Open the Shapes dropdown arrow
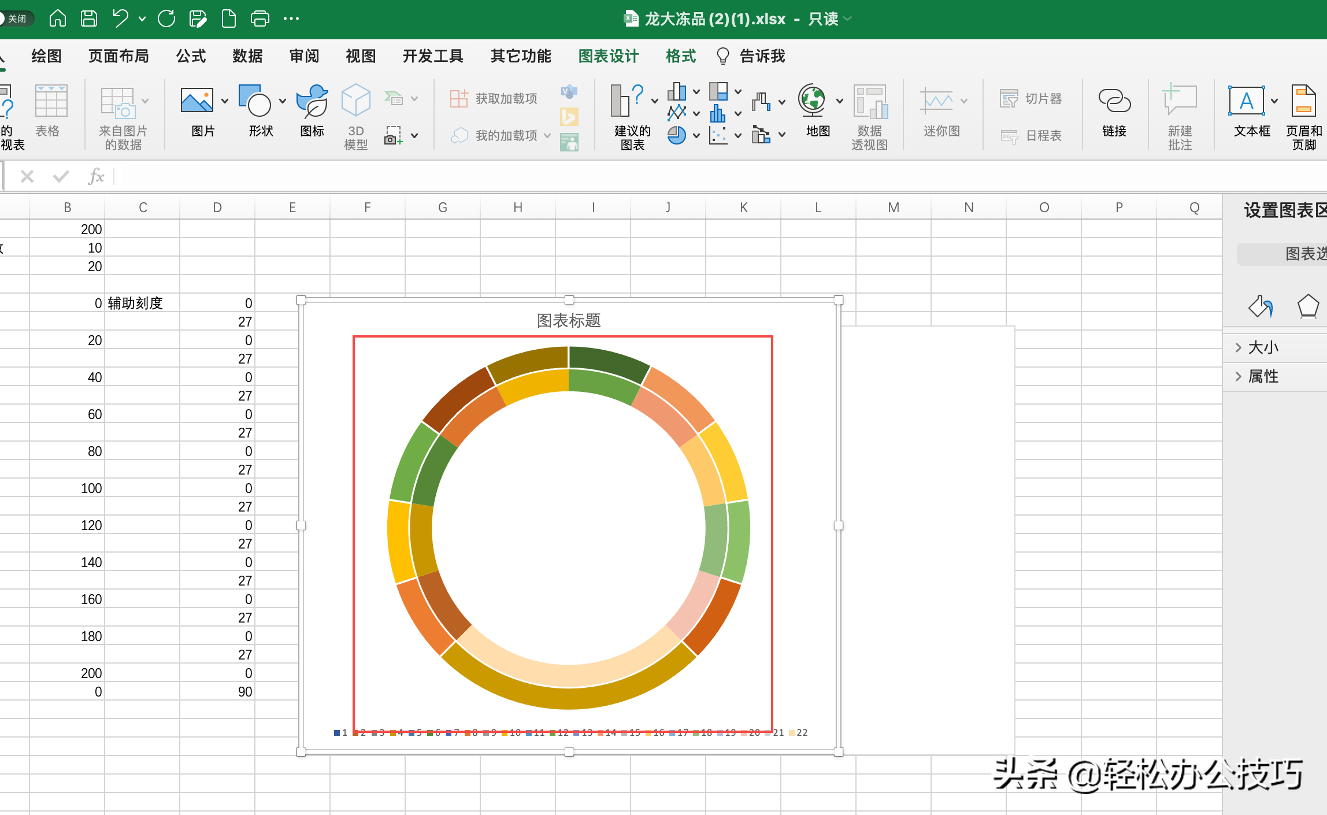 coord(283,101)
